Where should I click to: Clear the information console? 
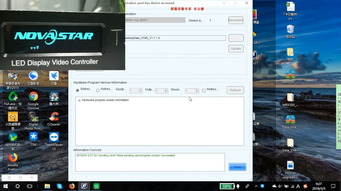(237, 167)
